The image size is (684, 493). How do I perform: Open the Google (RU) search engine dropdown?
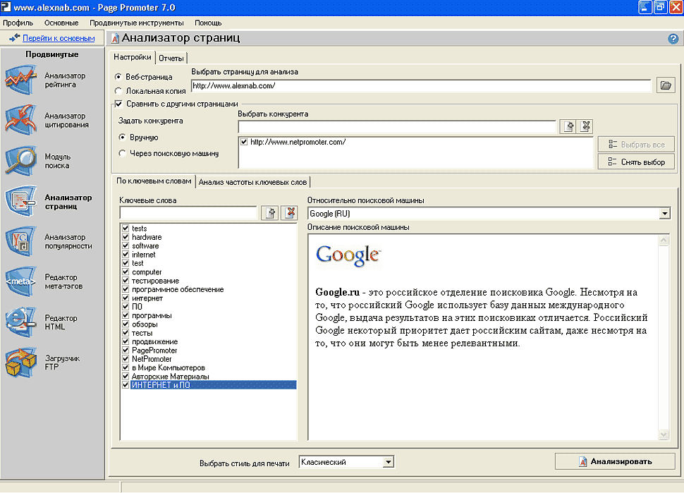(664, 213)
